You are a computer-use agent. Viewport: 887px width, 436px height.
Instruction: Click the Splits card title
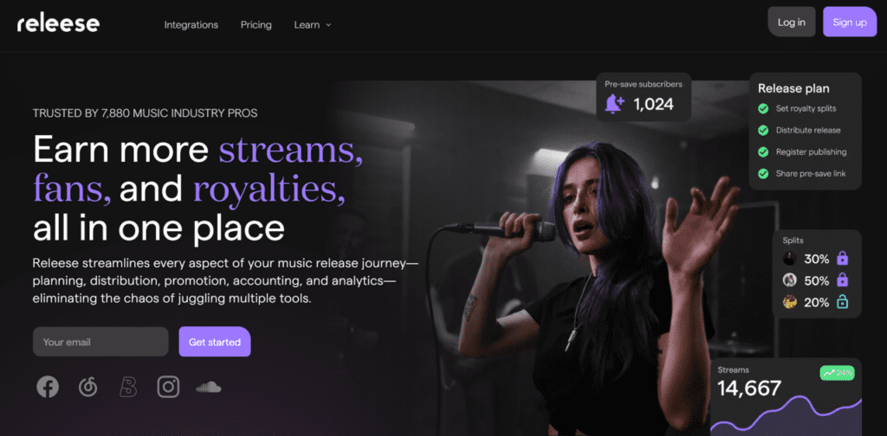793,240
